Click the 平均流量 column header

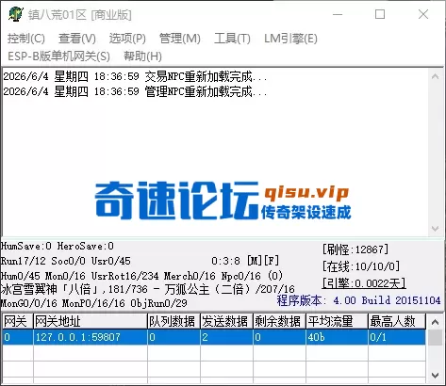pos(337,321)
